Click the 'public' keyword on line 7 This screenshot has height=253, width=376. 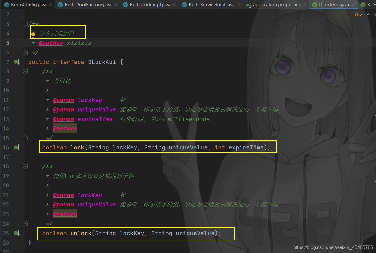click(x=39, y=62)
